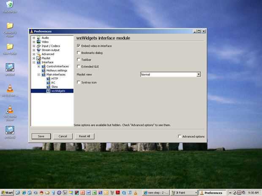Expand the Stream output node
This screenshot has width=262, height=196.
point(34,50)
